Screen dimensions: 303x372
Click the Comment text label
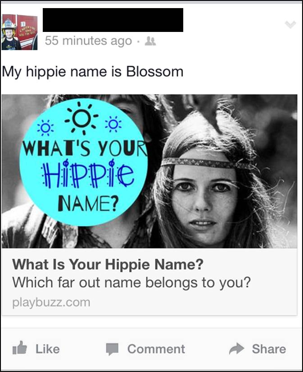156,349
